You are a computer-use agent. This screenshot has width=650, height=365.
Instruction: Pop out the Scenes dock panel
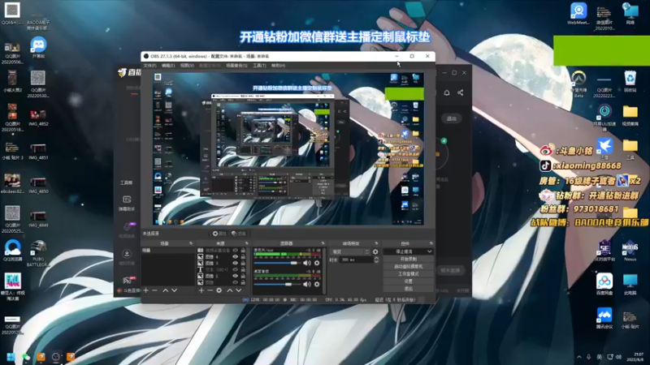191,243
